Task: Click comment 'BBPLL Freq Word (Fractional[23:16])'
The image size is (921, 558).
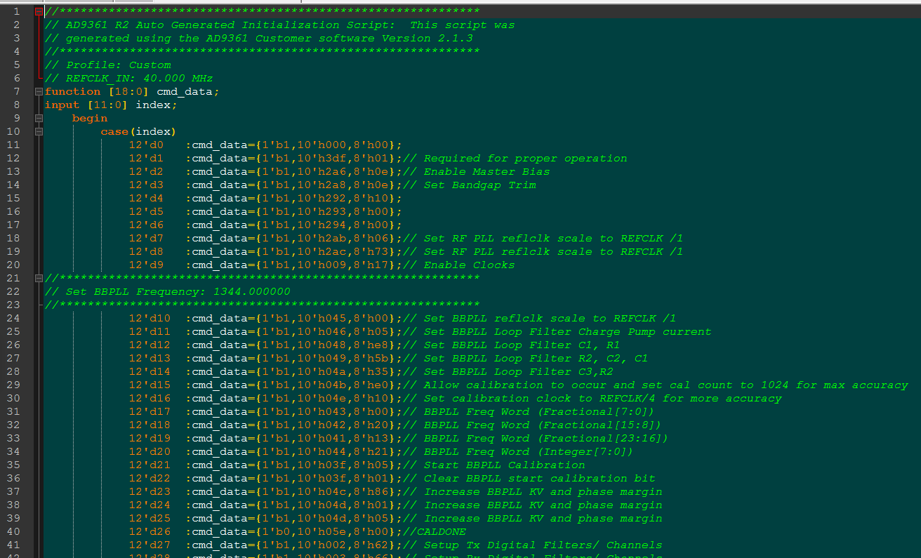Action: coord(547,439)
